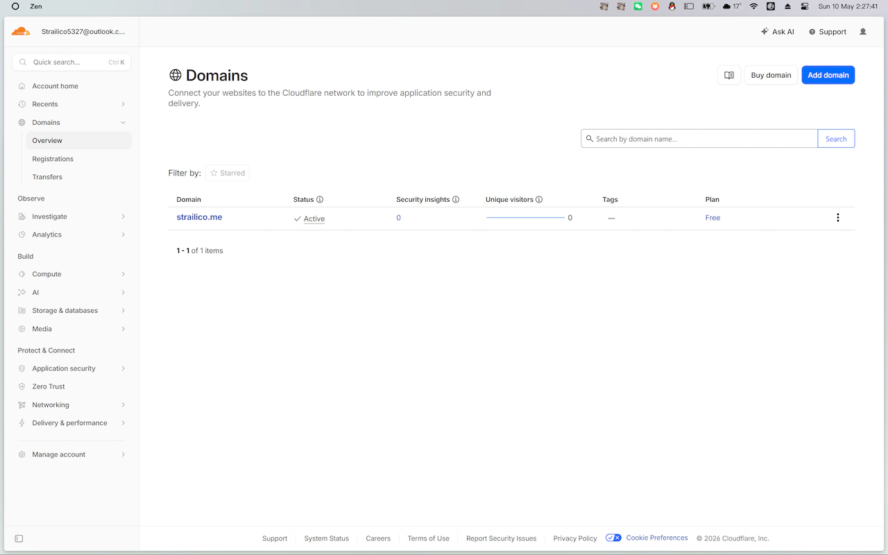Expand the AI section chevron
This screenshot has width=888, height=555.
pyautogui.click(x=123, y=292)
